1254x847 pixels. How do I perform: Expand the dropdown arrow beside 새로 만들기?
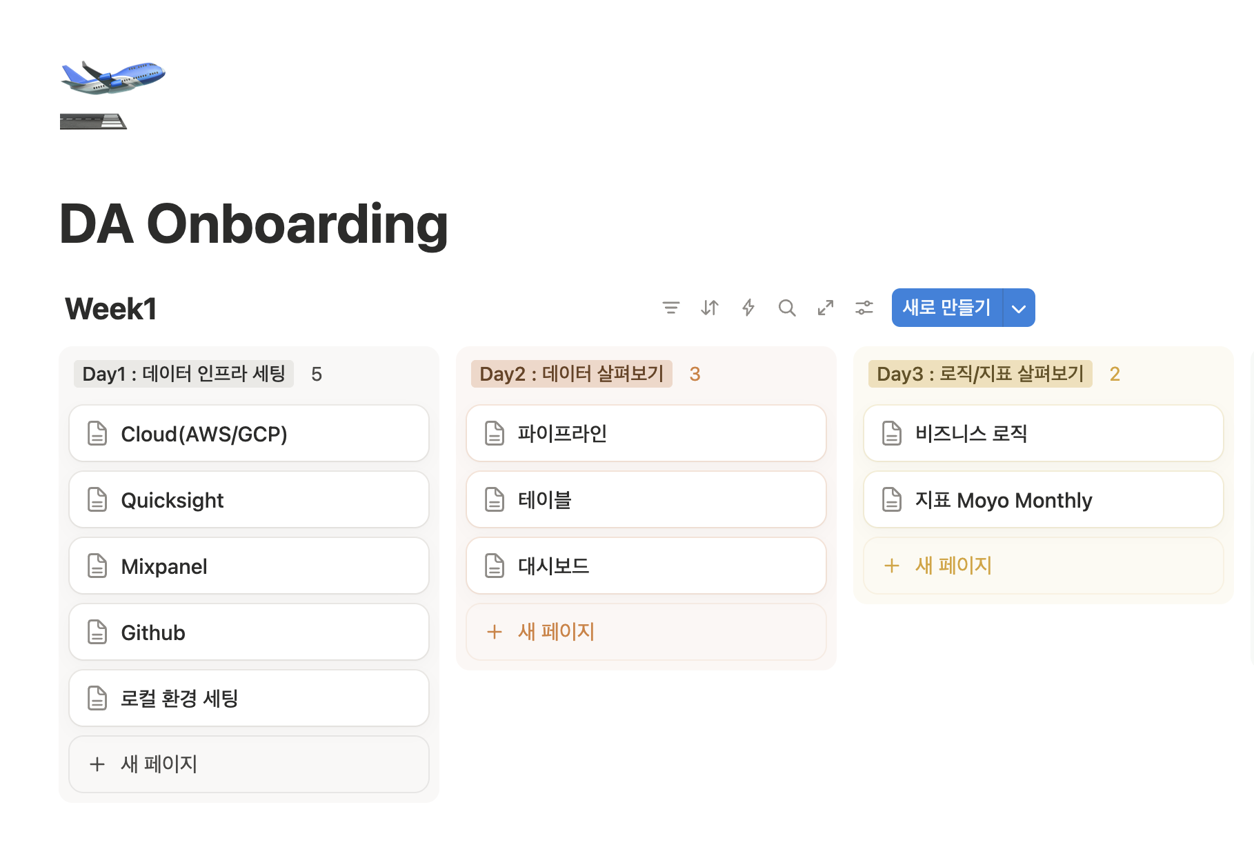pyautogui.click(x=1019, y=308)
